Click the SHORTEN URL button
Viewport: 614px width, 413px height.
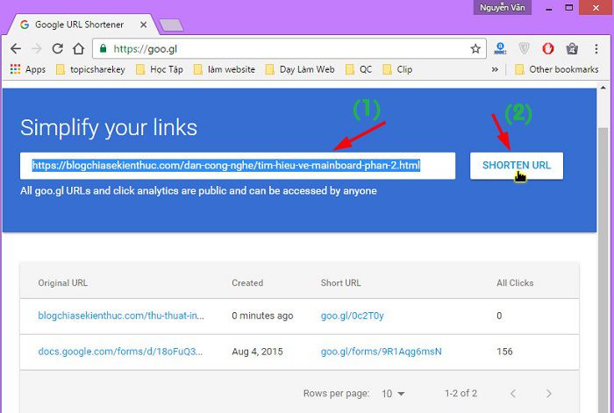click(x=517, y=166)
